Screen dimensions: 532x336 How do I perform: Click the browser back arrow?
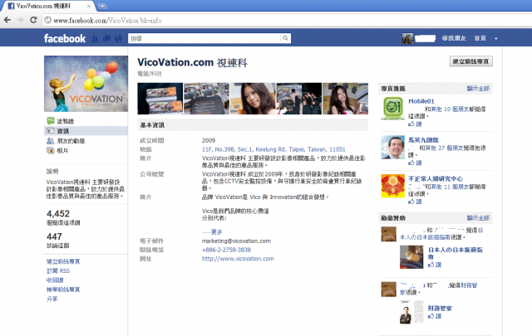click(7, 20)
